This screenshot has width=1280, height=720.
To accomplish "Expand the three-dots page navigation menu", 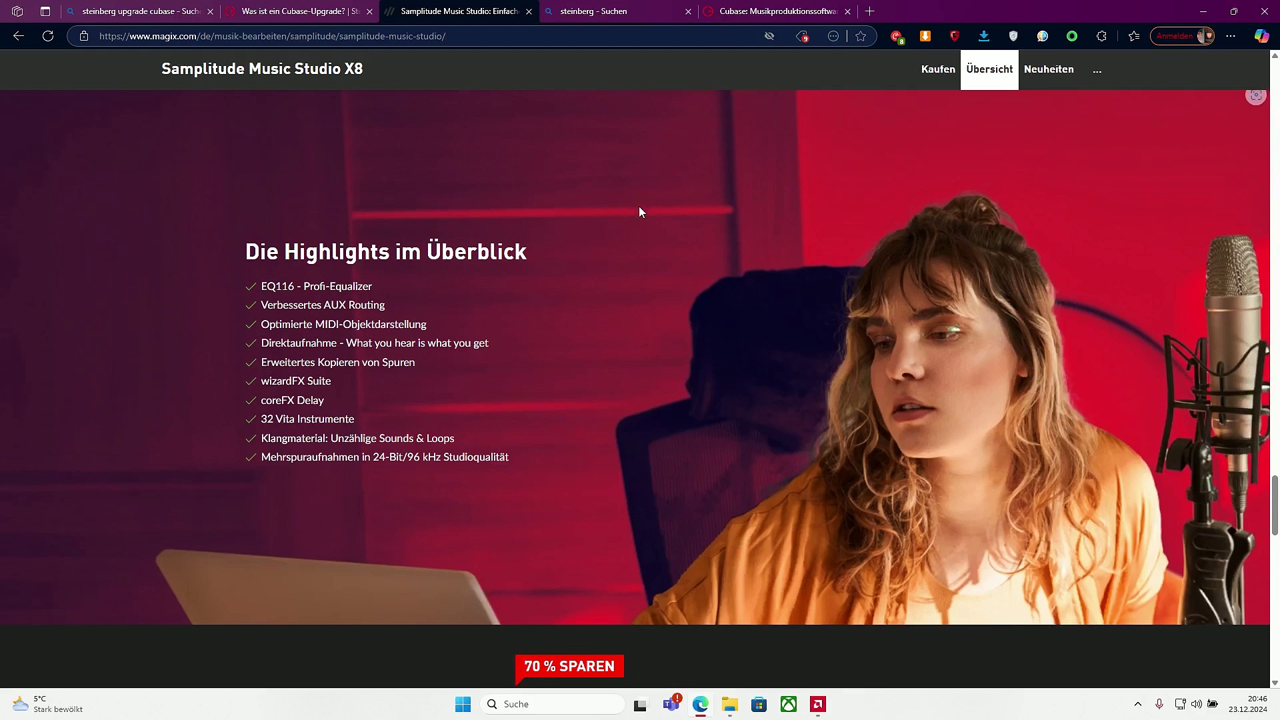I will point(1097,69).
